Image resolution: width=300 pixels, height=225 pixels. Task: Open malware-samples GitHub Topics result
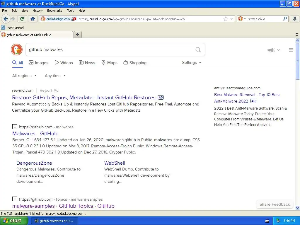coord(63,206)
